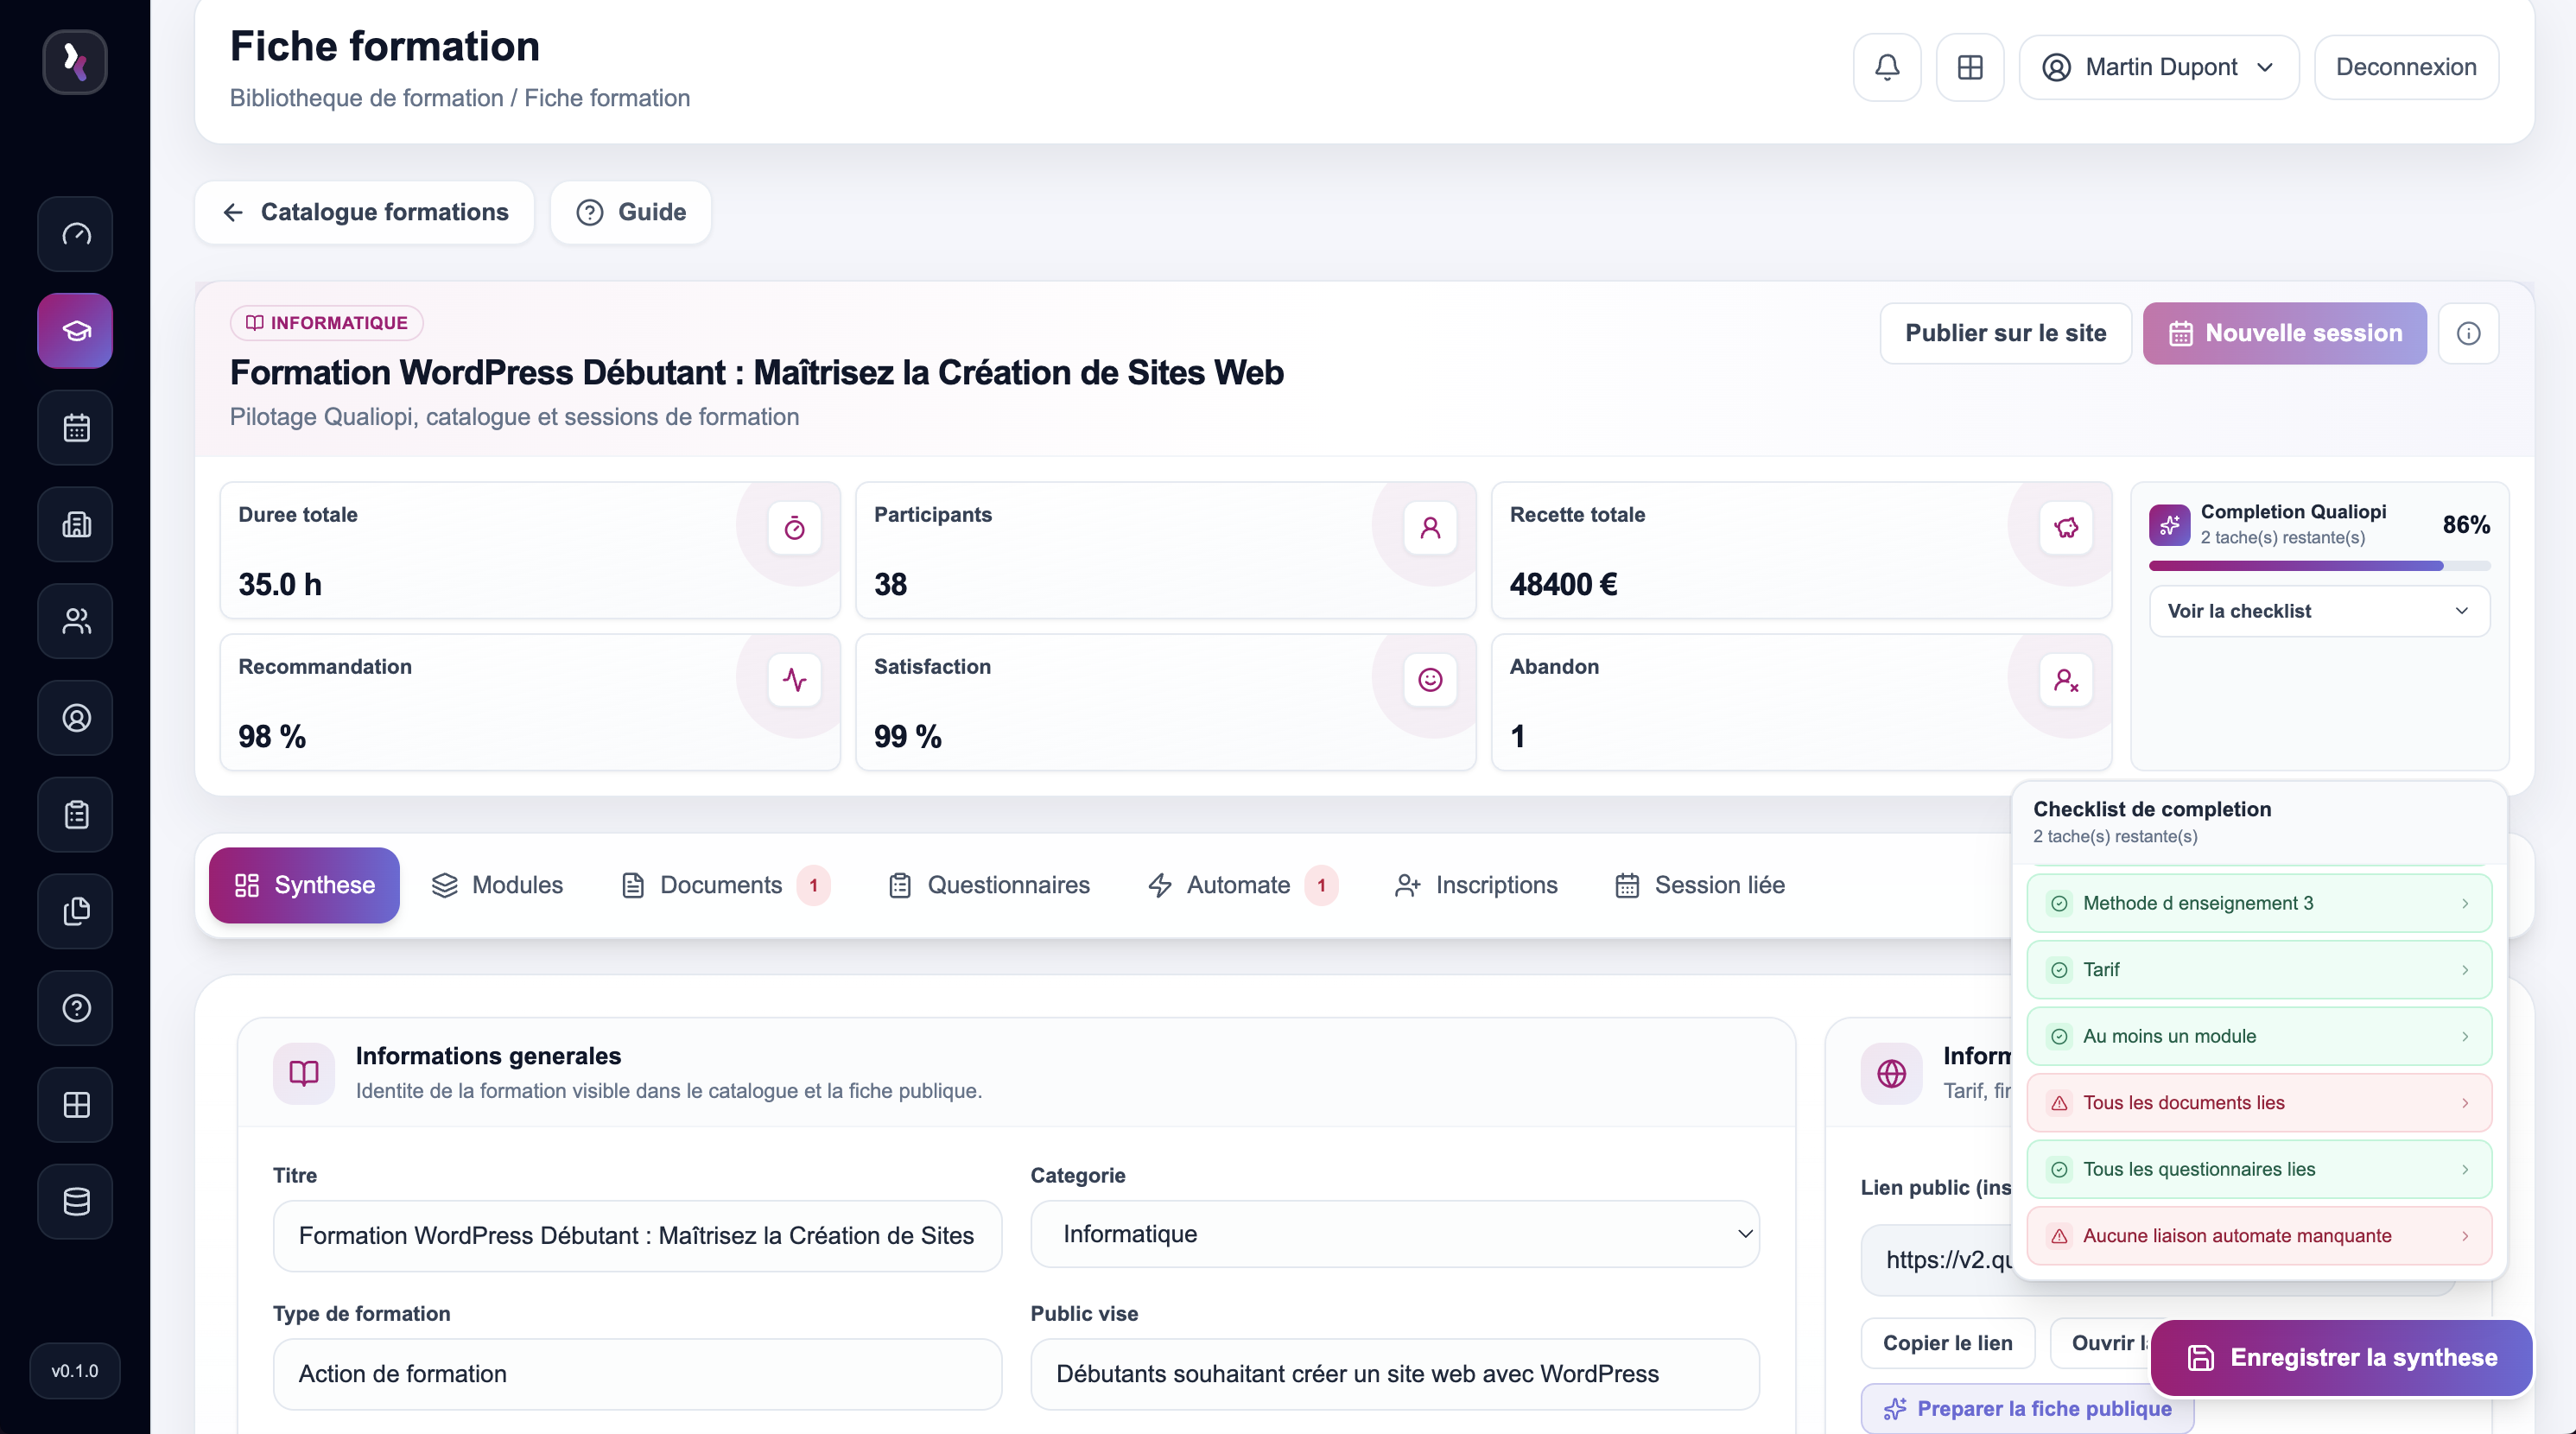2576x1434 pixels.
Task: Click Publier sur le site button
Action: tap(2005, 333)
